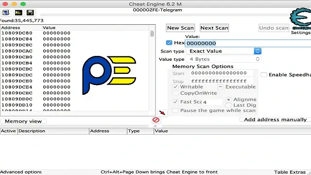
Task: Open the Value type dropdown
Action: pyautogui.click(x=224, y=59)
